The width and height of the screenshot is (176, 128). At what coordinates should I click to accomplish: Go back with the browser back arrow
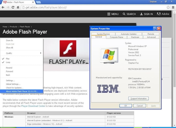(x=3, y=7)
